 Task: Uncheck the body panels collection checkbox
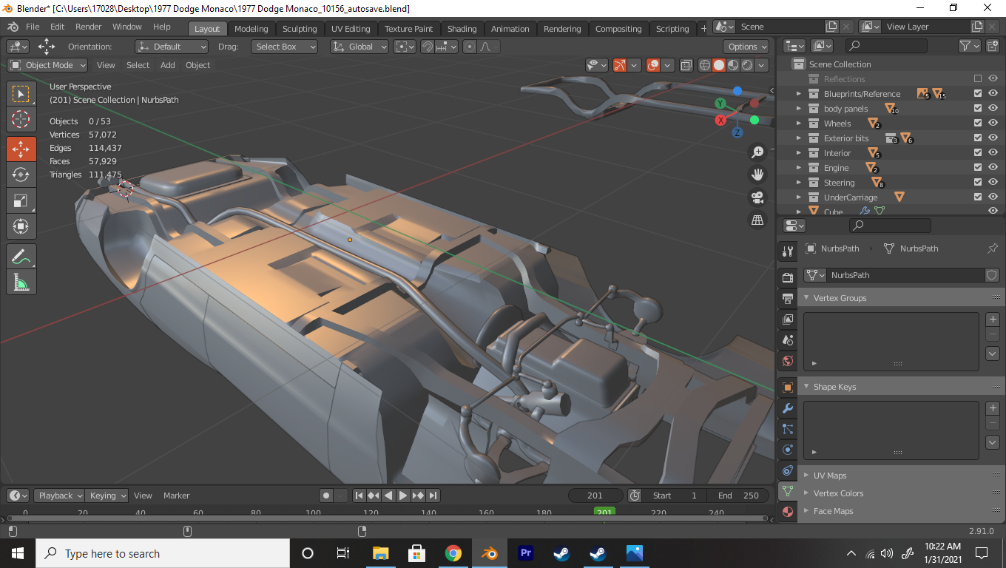(978, 109)
